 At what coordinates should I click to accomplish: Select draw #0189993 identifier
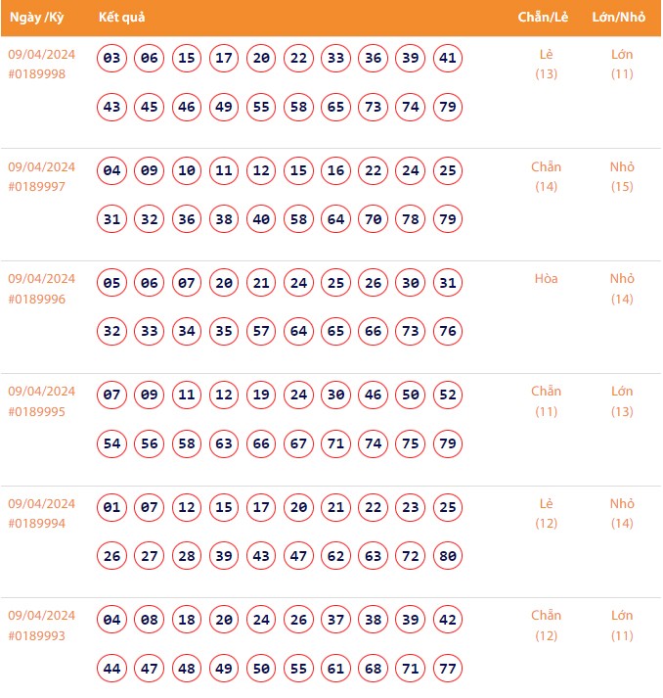tap(37, 636)
